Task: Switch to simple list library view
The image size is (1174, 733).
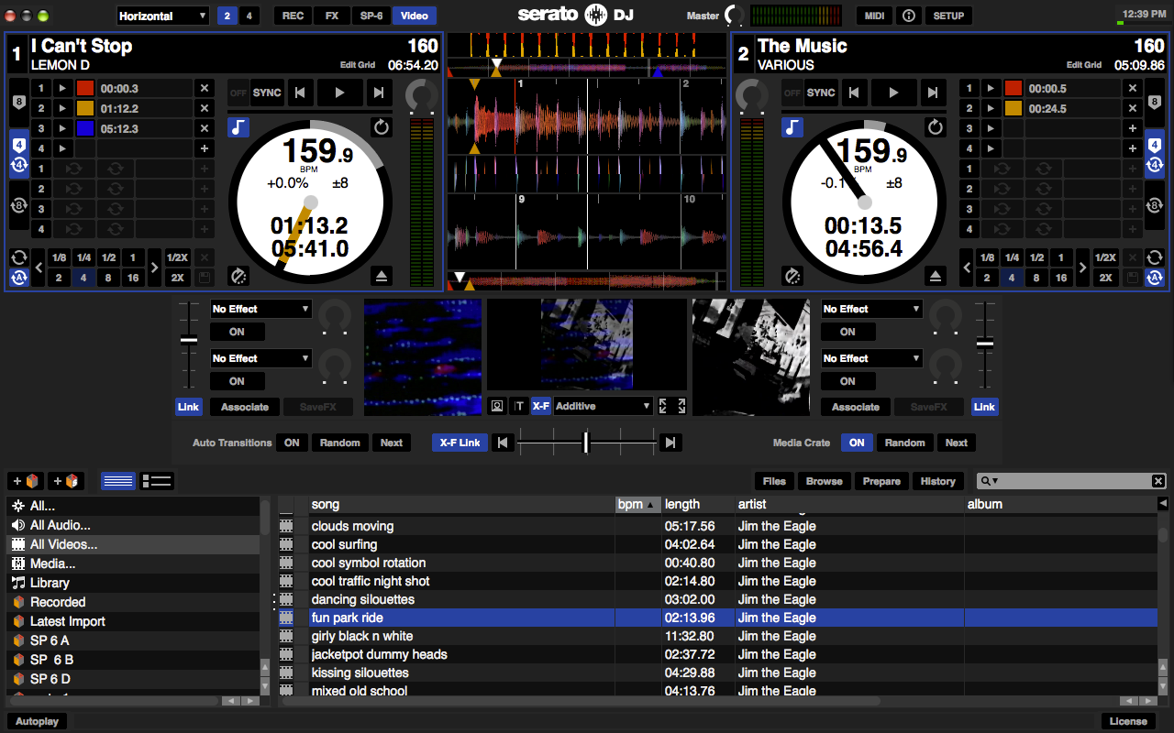Action: click(x=117, y=481)
